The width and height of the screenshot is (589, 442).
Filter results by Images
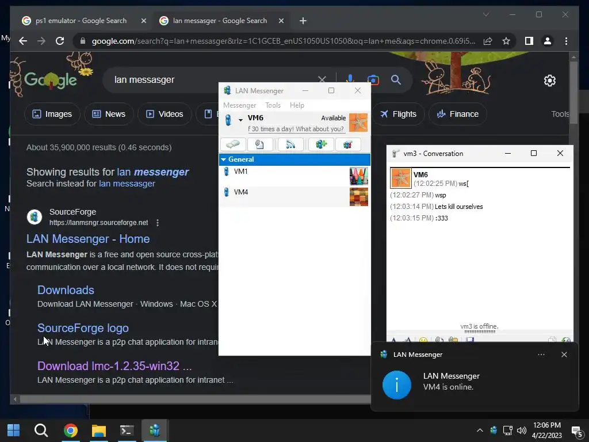point(52,114)
